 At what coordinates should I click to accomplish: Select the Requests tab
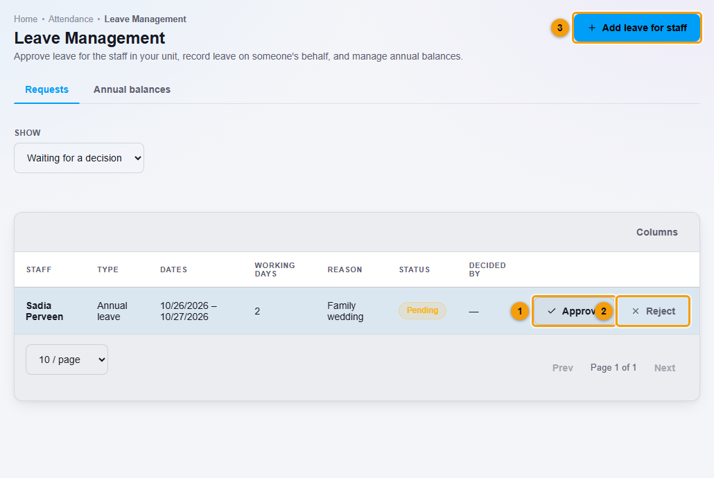[x=47, y=89]
